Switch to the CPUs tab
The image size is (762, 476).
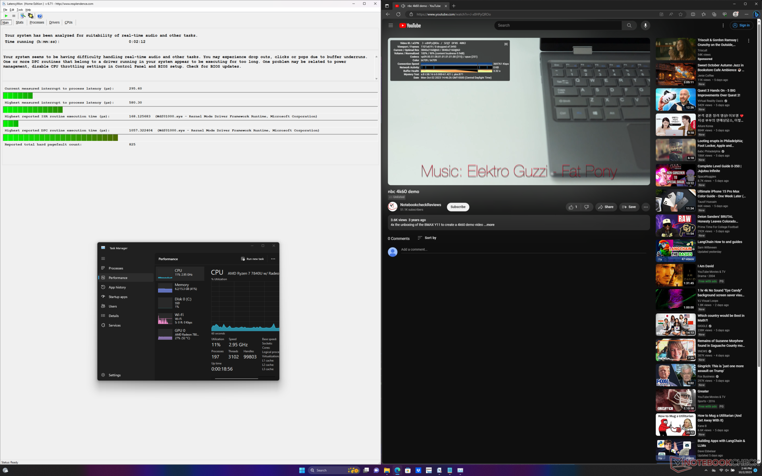[x=69, y=23]
